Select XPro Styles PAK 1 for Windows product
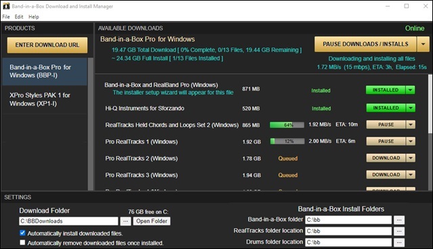Image resolution: width=433 pixels, height=249 pixels. 45,99
